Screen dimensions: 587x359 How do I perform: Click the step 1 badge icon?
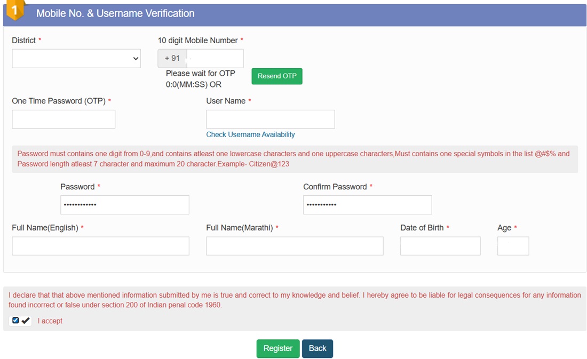point(14,11)
